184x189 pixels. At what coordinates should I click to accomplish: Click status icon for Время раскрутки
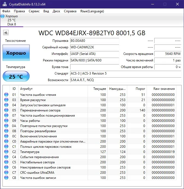(x=6, y=100)
